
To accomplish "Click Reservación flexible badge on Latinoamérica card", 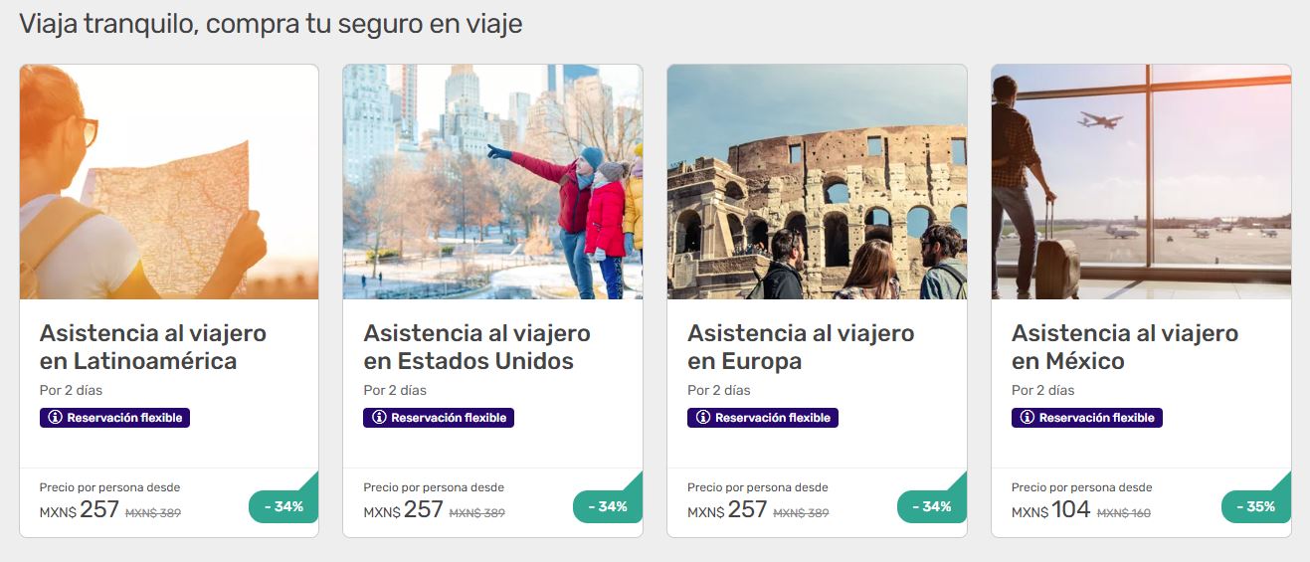I will pos(114,418).
